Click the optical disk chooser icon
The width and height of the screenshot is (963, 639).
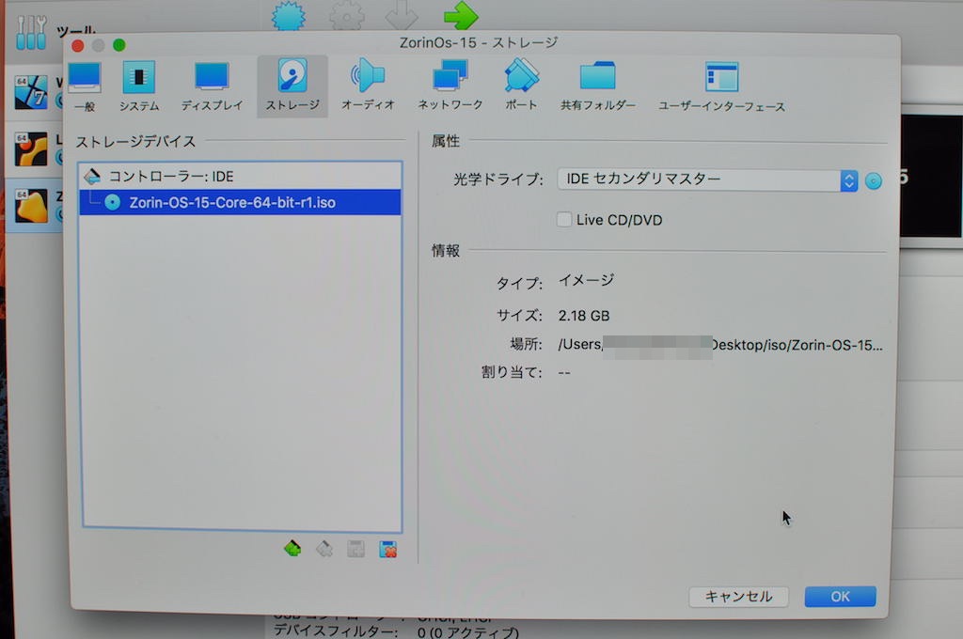coord(874,180)
